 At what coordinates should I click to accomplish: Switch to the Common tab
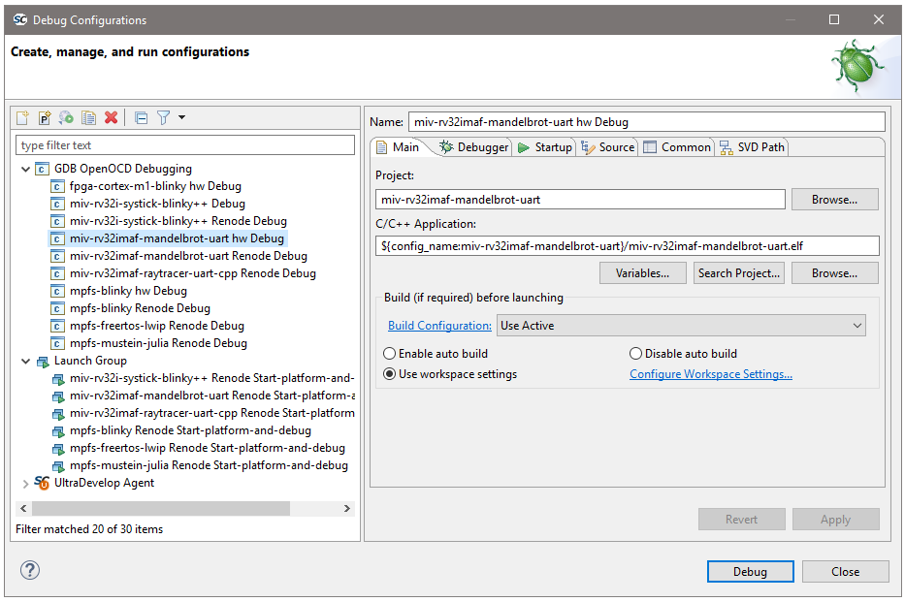pyautogui.click(x=677, y=147)
